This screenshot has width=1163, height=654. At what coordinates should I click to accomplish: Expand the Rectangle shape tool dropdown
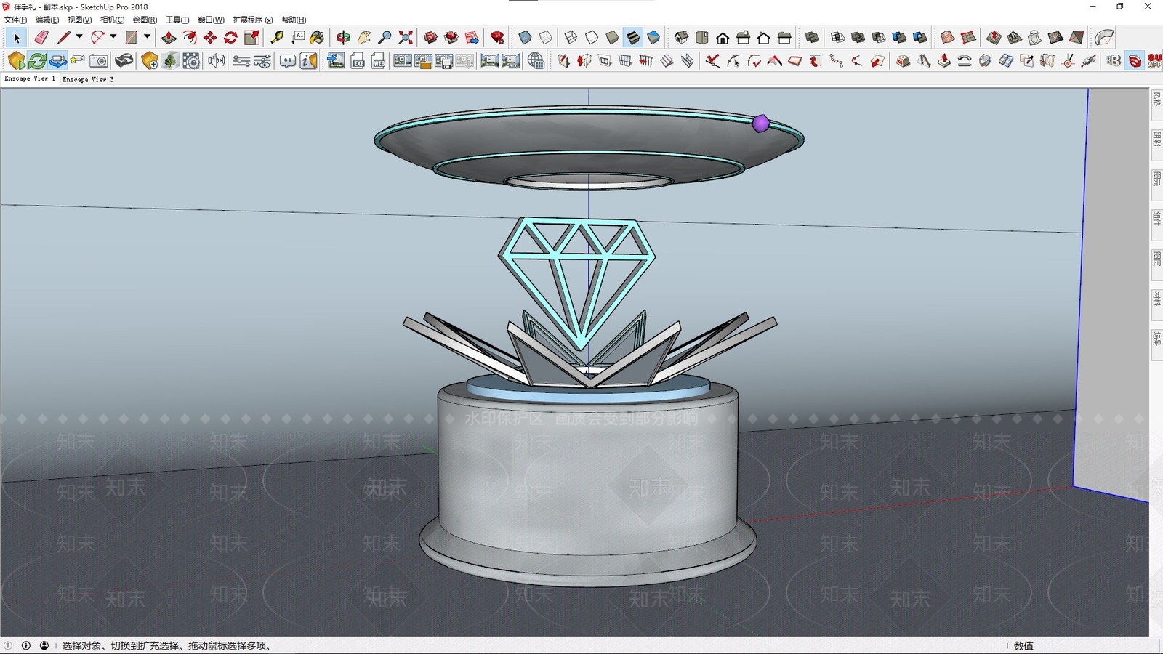click(147, 37)
